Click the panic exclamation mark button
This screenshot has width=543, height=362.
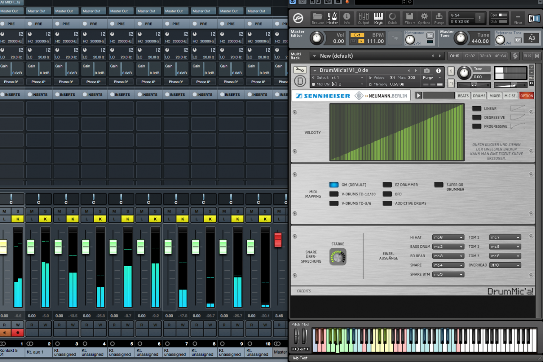coord(480,18)
